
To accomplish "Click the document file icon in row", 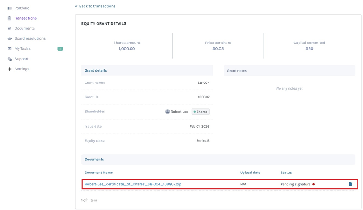I will pos(350,184).
